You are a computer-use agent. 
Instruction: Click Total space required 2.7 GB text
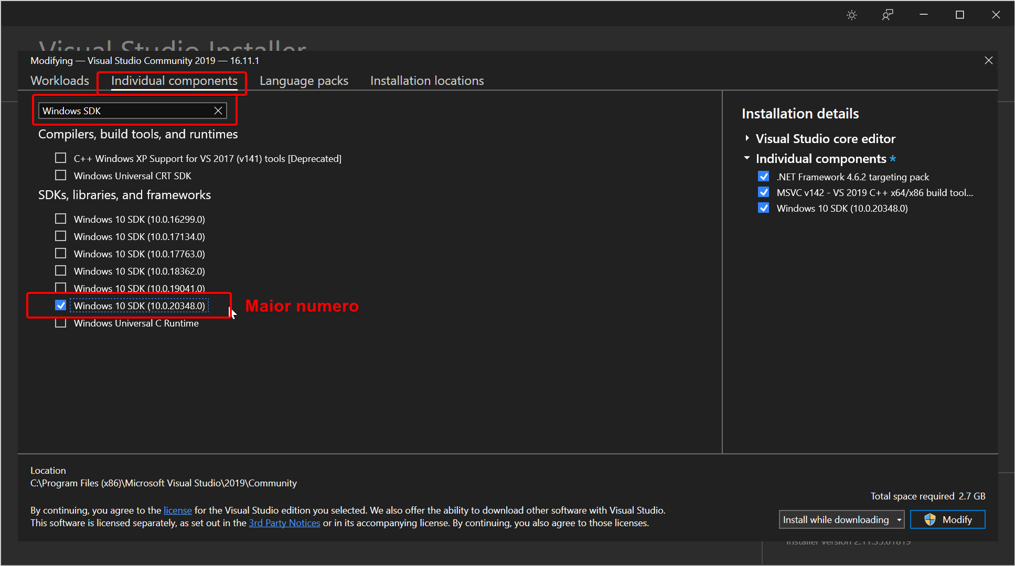pos(928,496)
